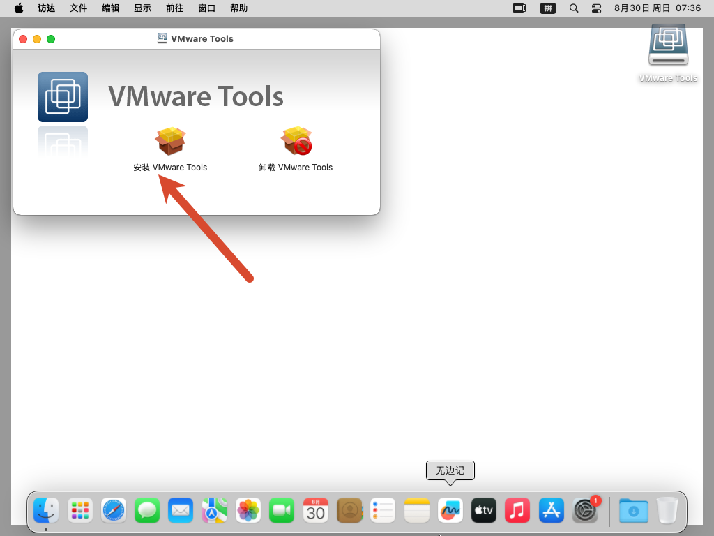
Task: Open Messages from the Dock
Action: point(147,510)
